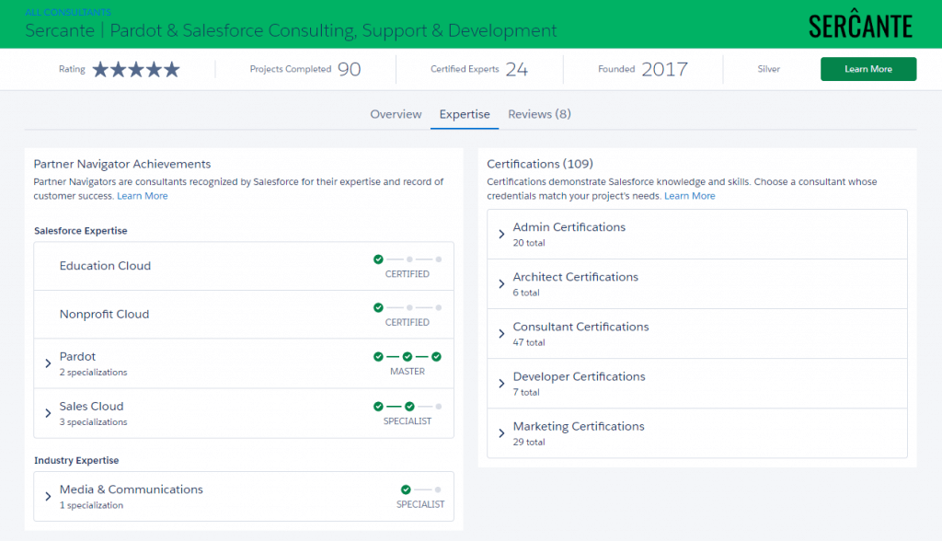Image resolution: width=942 pixels, height=541 pixels.
Task: Click the Architect Certifications title
Action: click(576, 277)
